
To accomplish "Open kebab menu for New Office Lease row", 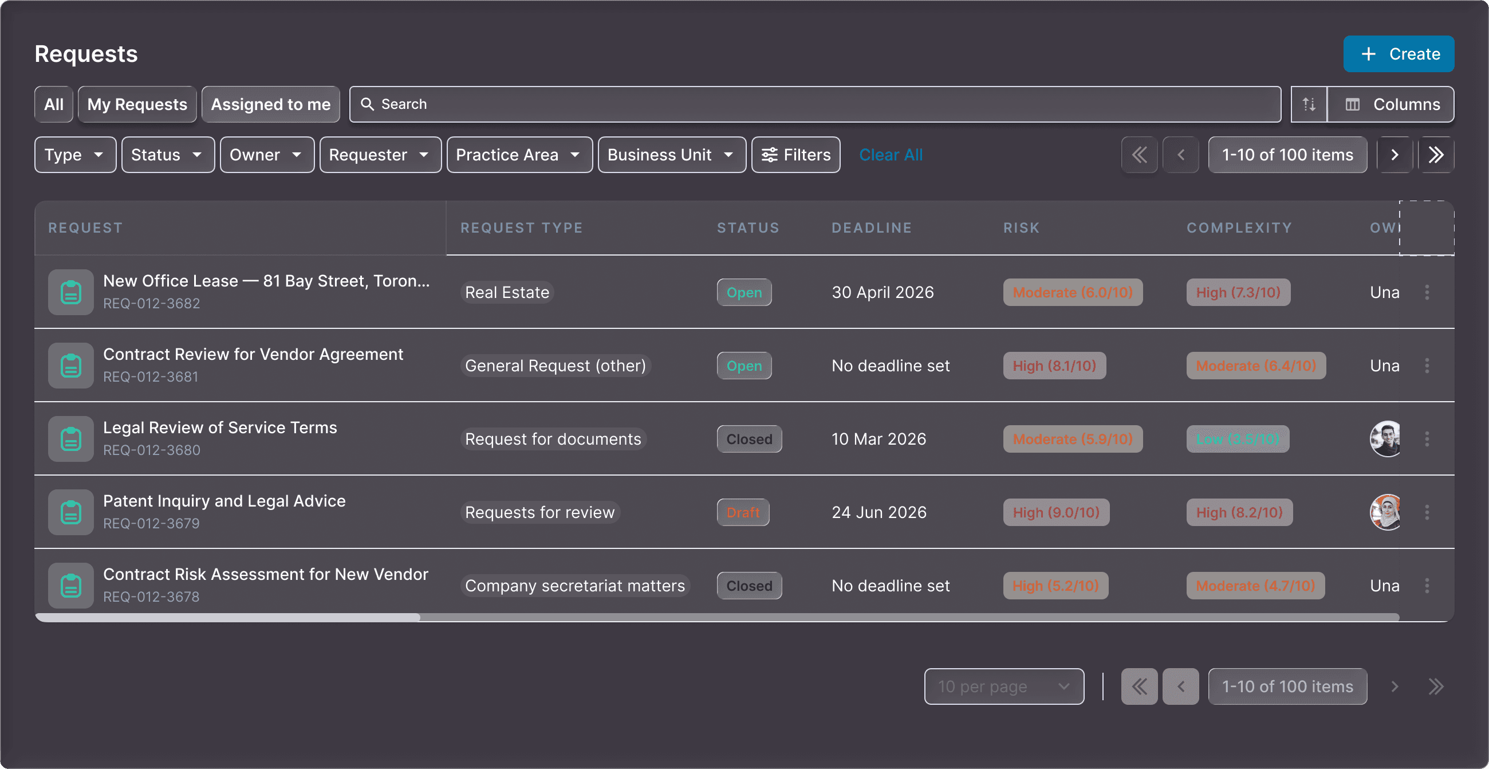I will tap(1427, 292).
